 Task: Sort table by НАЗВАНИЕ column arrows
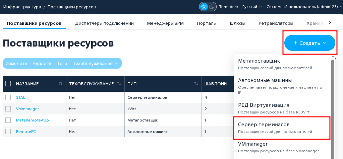pyautogui.click(x=61, y=83)
